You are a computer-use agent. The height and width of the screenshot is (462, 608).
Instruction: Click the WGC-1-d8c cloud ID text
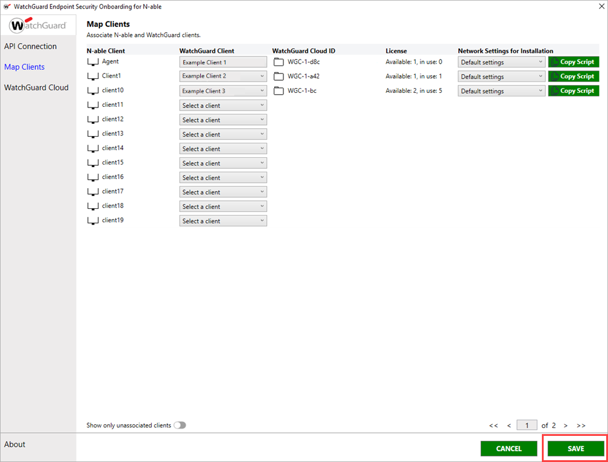click(x=303, y=62)
